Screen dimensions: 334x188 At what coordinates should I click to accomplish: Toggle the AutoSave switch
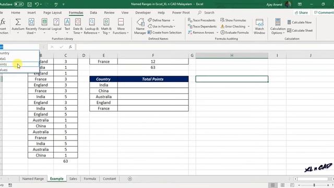[19, 4]
